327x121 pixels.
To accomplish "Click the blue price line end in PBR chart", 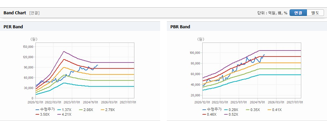I will (264, 55).
